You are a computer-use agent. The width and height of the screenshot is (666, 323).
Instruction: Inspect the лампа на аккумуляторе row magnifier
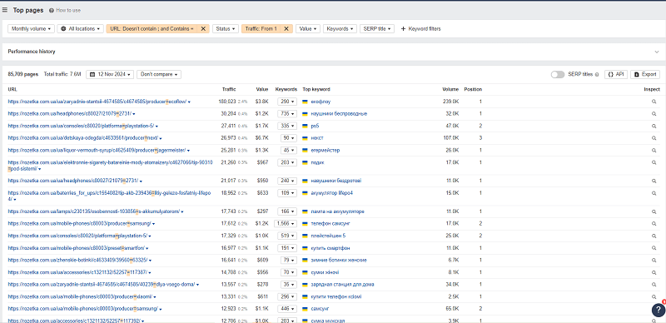point(654,211)
